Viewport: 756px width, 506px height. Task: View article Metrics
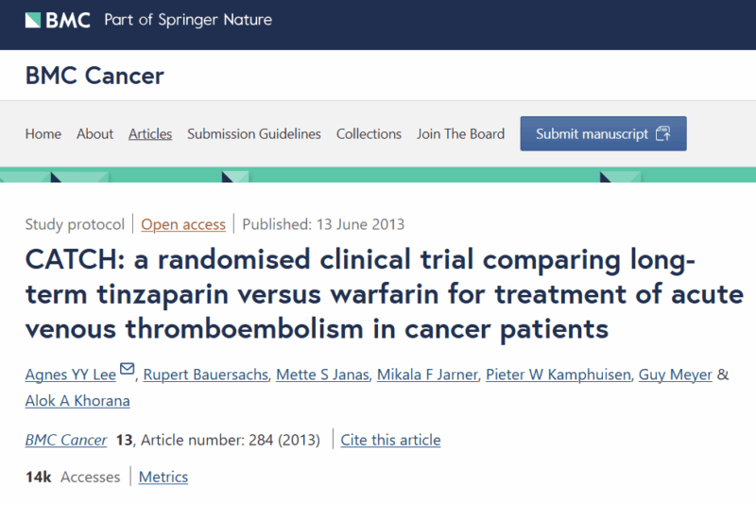163,477
